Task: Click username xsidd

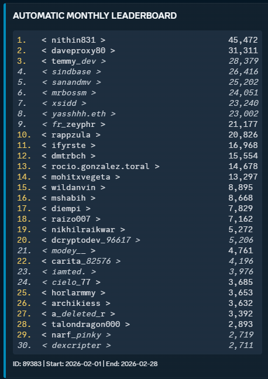Action: click(64, 104)
